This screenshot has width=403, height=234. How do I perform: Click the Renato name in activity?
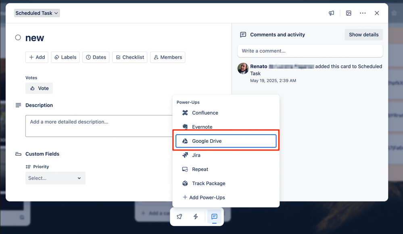pos(259,66)
